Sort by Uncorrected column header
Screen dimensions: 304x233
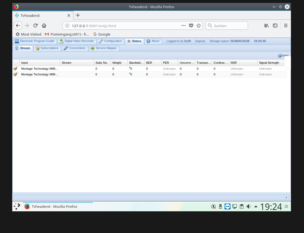pyautogui.click(x=186, y=63)
